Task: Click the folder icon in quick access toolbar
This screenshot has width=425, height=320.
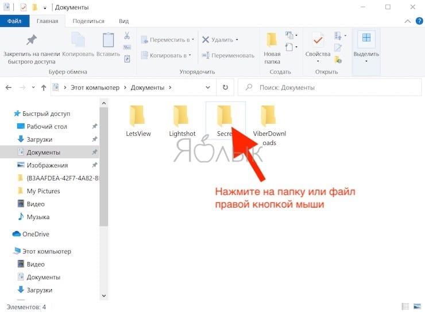Action: click(34, 7)
